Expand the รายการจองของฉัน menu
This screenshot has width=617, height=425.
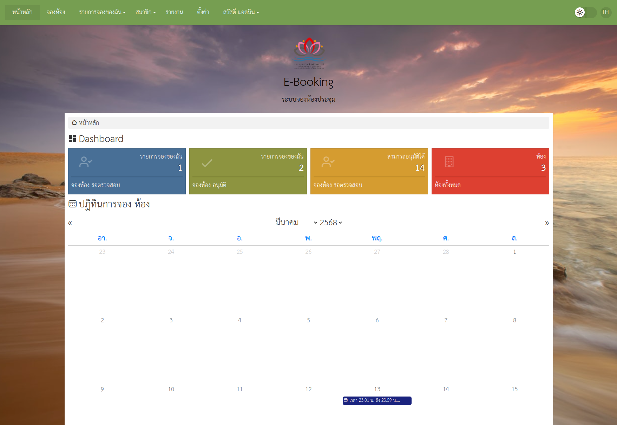pos(102,12)
